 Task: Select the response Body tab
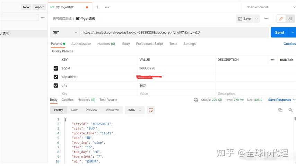[x=54, y=100]
